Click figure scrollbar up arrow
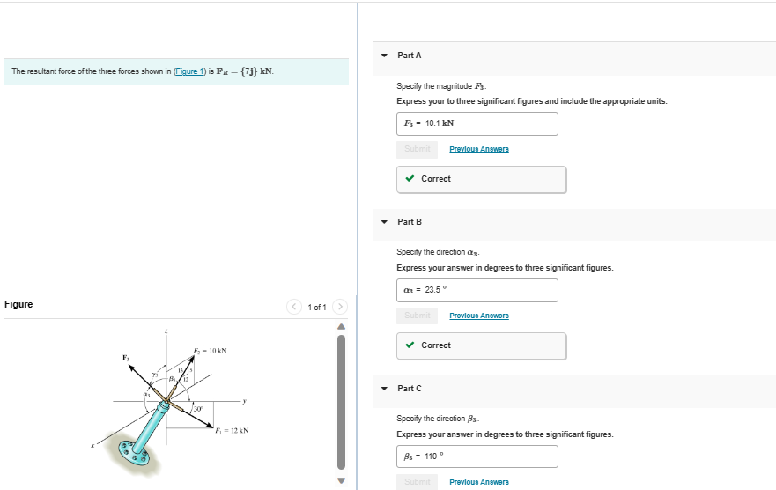 click(x=341, y=327)
